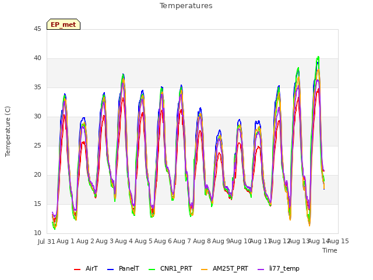Image resolution: width=373 pixels, height=280 pixels.
Task: Click the EP_met annotation label
Action: click(x=64, y=24)
